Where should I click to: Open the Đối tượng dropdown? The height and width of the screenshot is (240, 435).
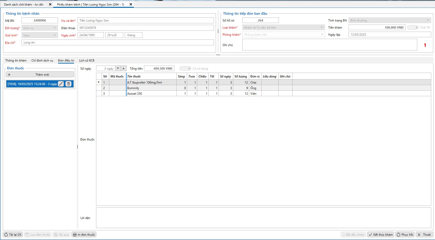click(40, 28)
